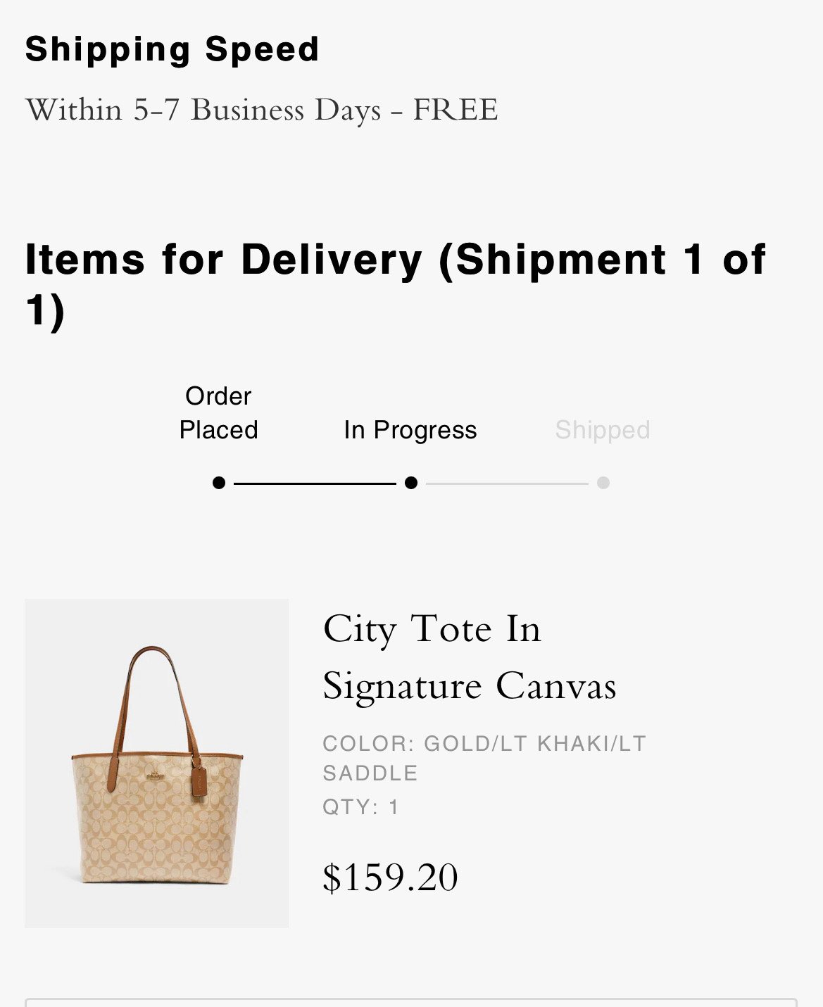
Task: Select the In Progress status label
Action: pos(410,430)
